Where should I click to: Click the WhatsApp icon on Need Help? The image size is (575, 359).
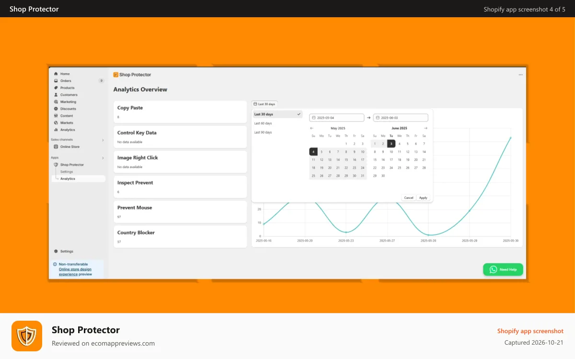click(493, 269)
